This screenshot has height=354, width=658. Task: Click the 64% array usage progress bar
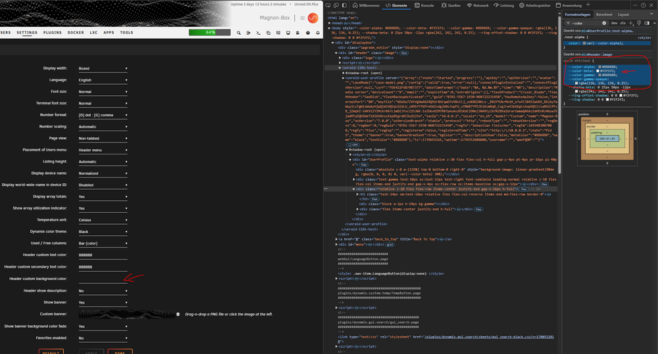[x=209, y=32]
